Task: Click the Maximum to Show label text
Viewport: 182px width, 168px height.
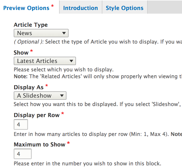Action: pos(39,145)
